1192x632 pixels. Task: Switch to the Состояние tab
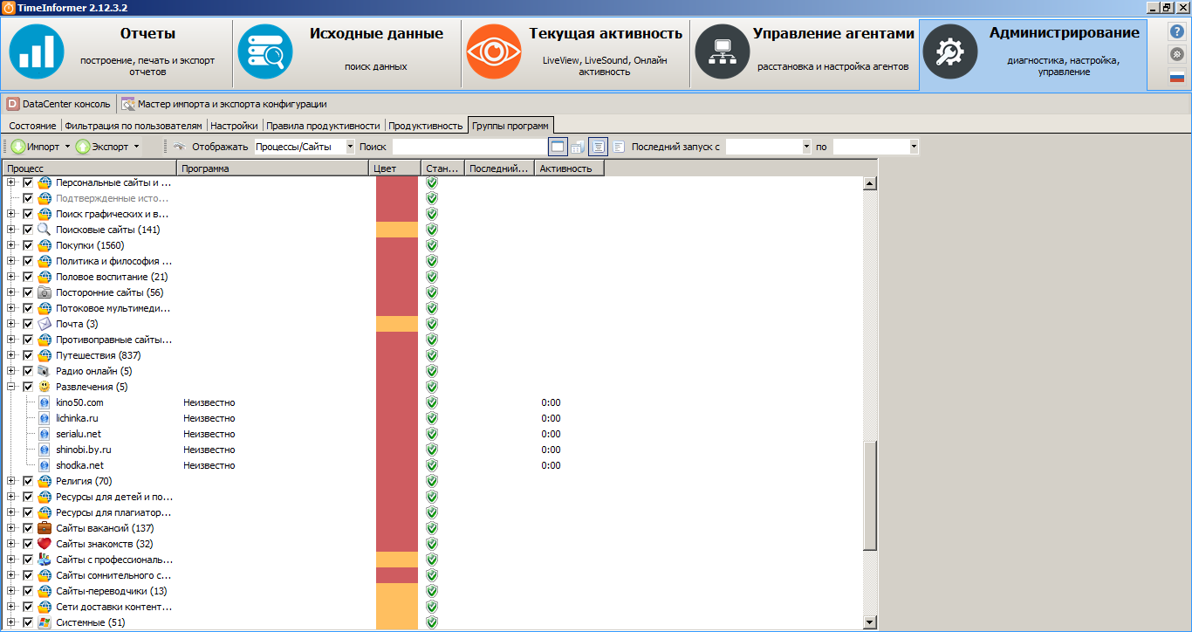pyautogui.click(x=32, y=126)
